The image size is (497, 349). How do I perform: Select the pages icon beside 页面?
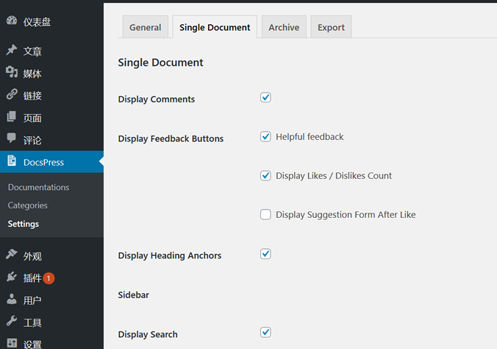12,116
